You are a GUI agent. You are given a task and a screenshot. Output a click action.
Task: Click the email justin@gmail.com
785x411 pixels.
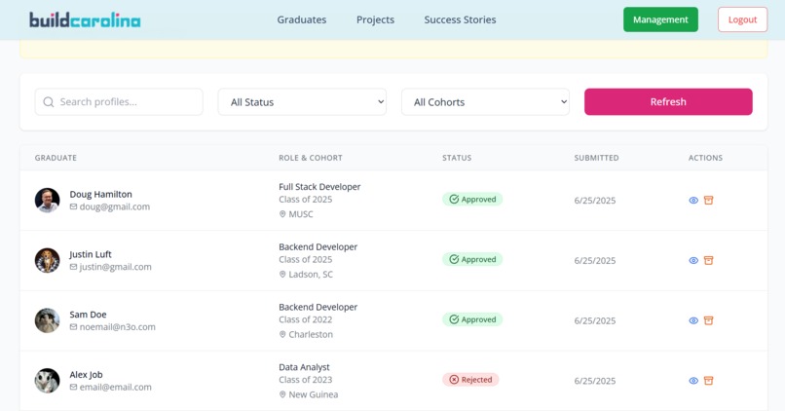[115, 267]
